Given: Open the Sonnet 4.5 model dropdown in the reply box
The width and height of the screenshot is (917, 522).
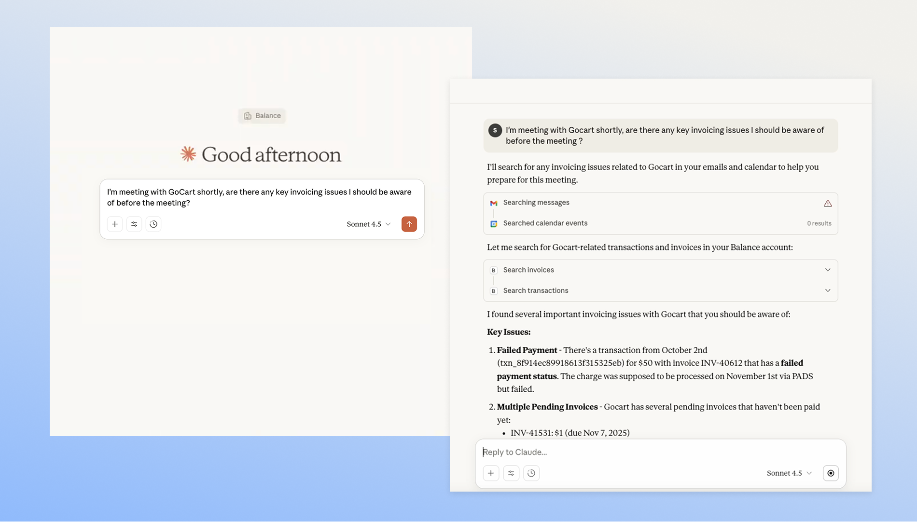Looking at the screenshot, I should 789,473.
